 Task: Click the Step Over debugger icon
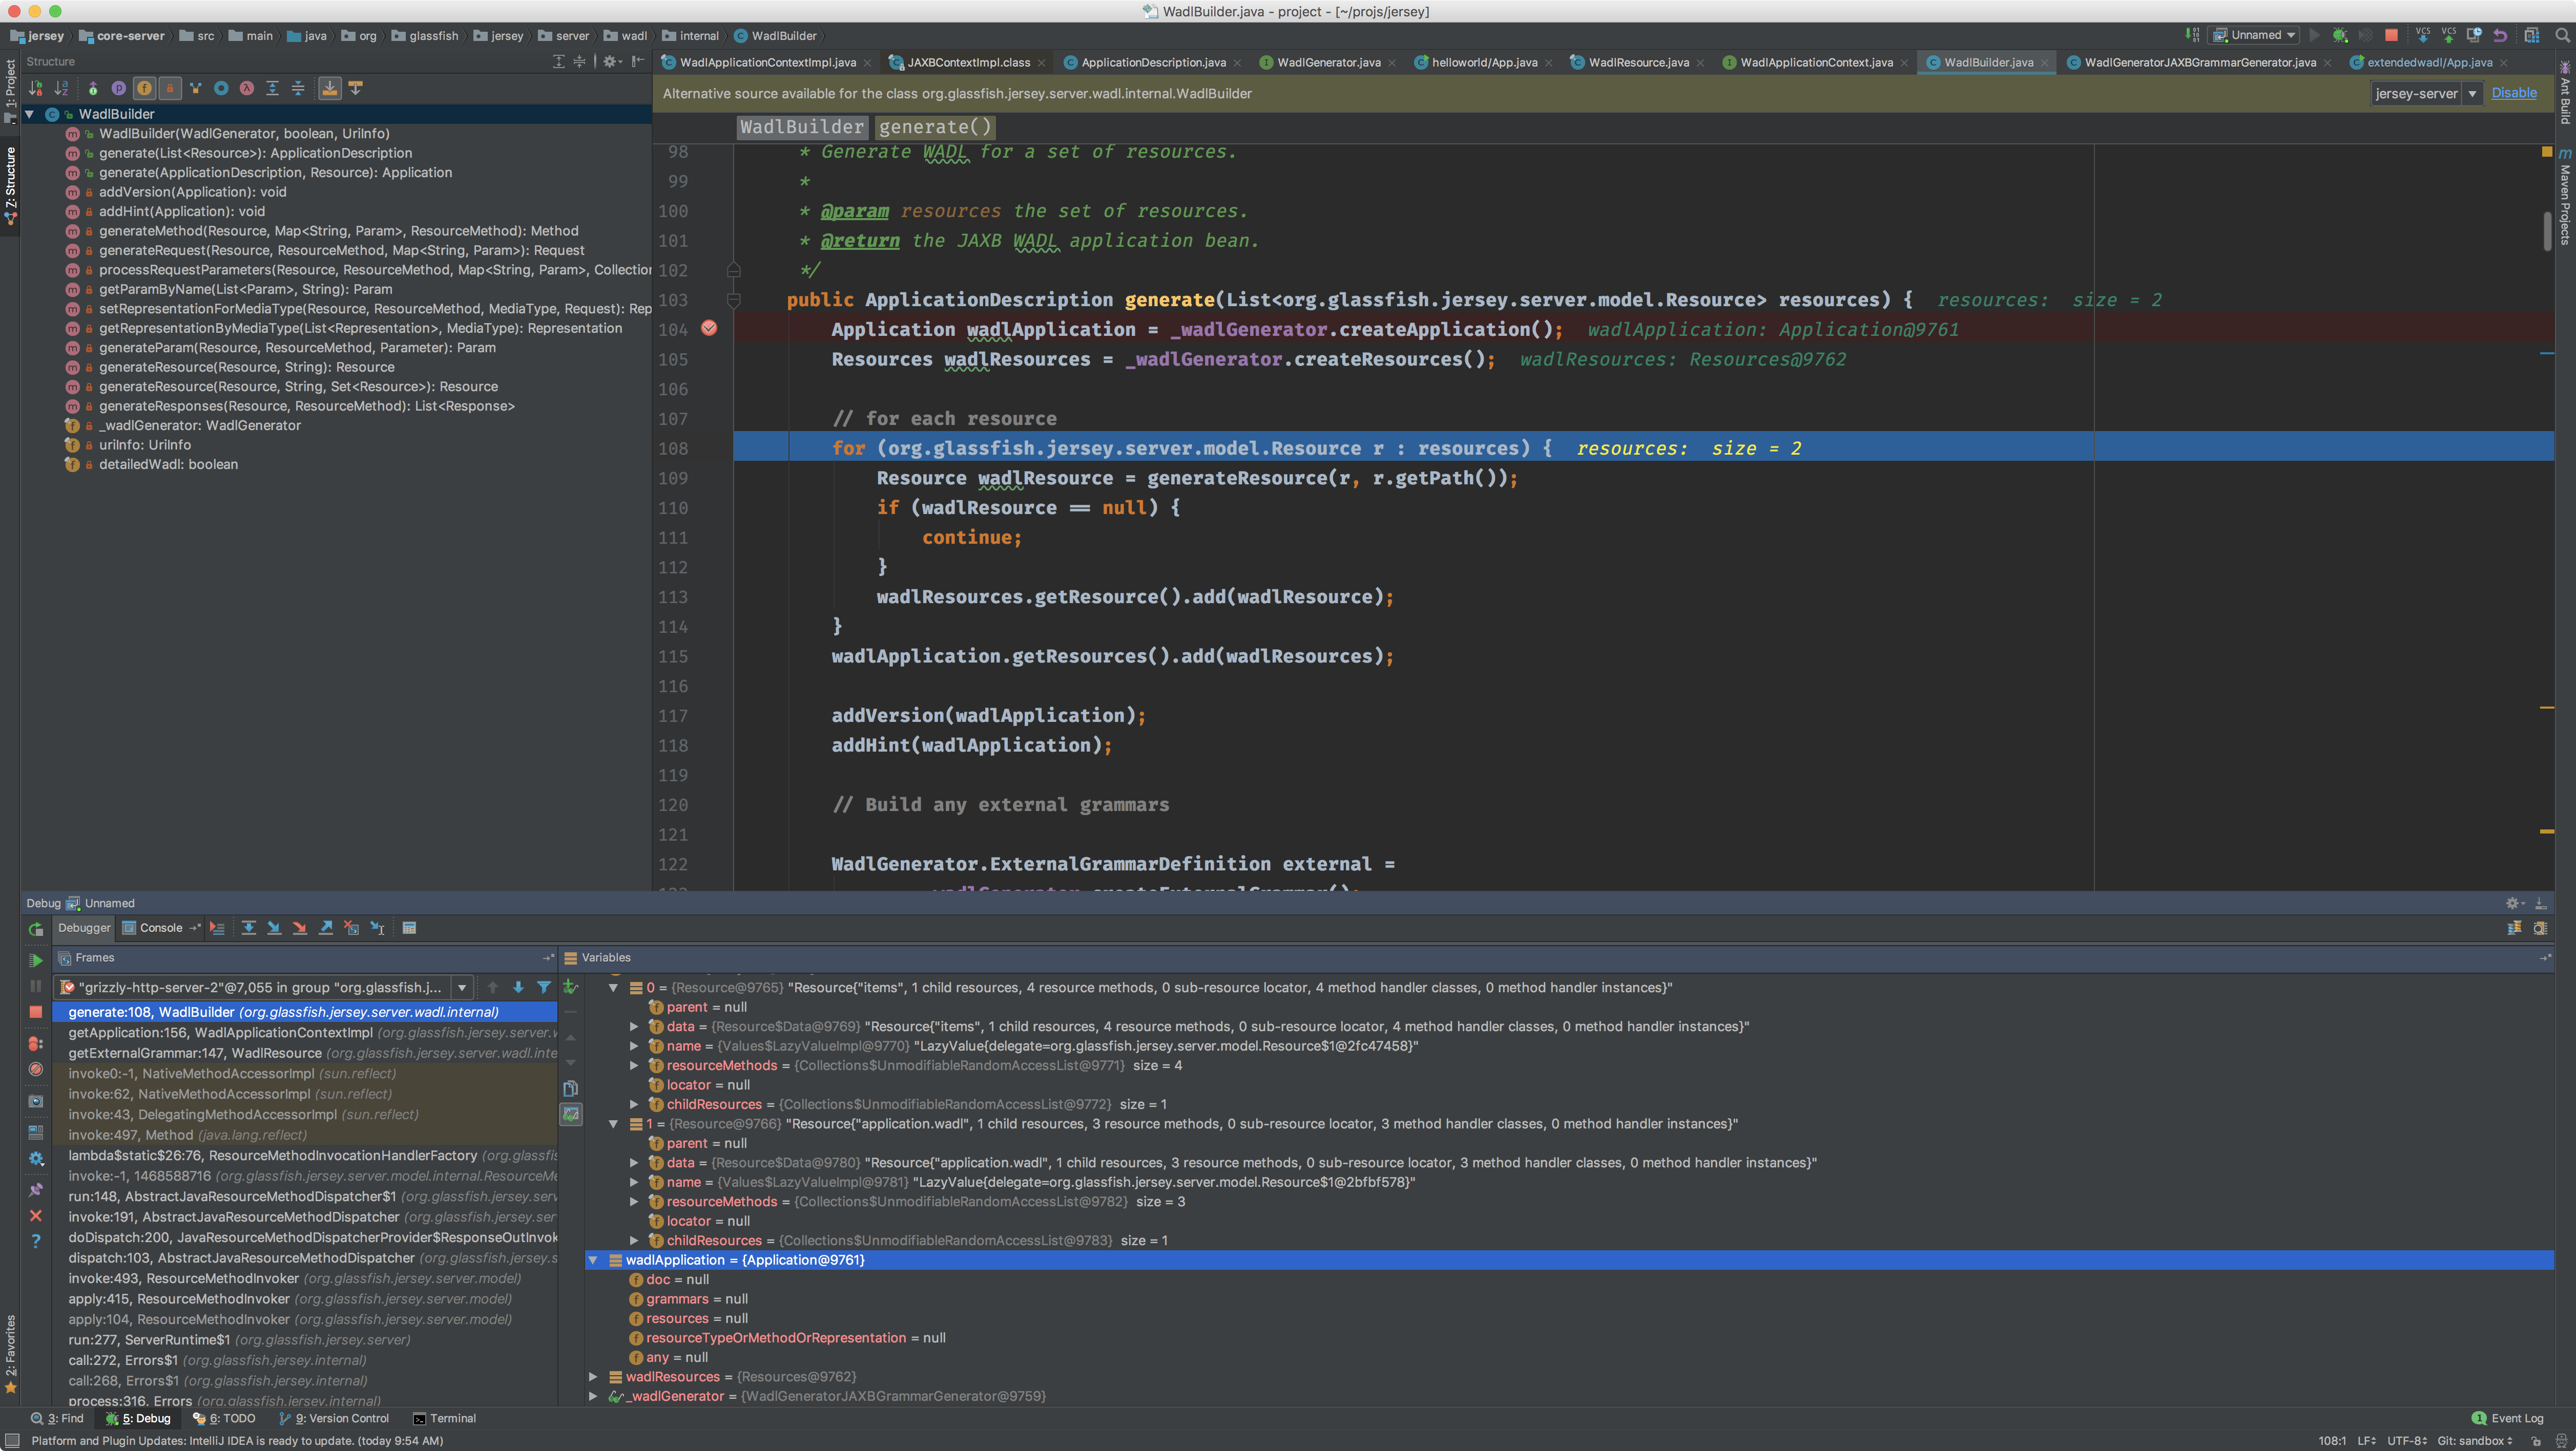tap(248, 928)
